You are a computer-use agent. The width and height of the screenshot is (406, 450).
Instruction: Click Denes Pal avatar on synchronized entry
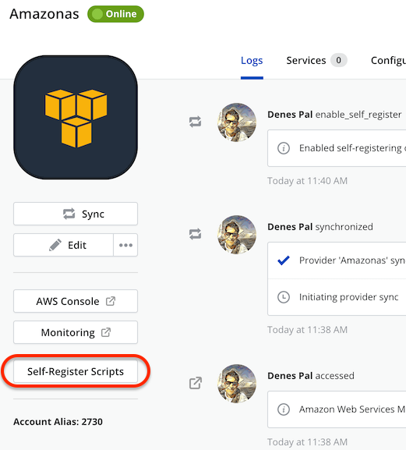237,235
